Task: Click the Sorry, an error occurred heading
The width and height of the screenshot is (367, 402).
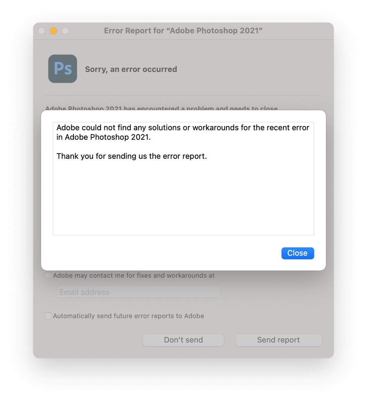Action: pyautogui.click(x=131, y=69)
